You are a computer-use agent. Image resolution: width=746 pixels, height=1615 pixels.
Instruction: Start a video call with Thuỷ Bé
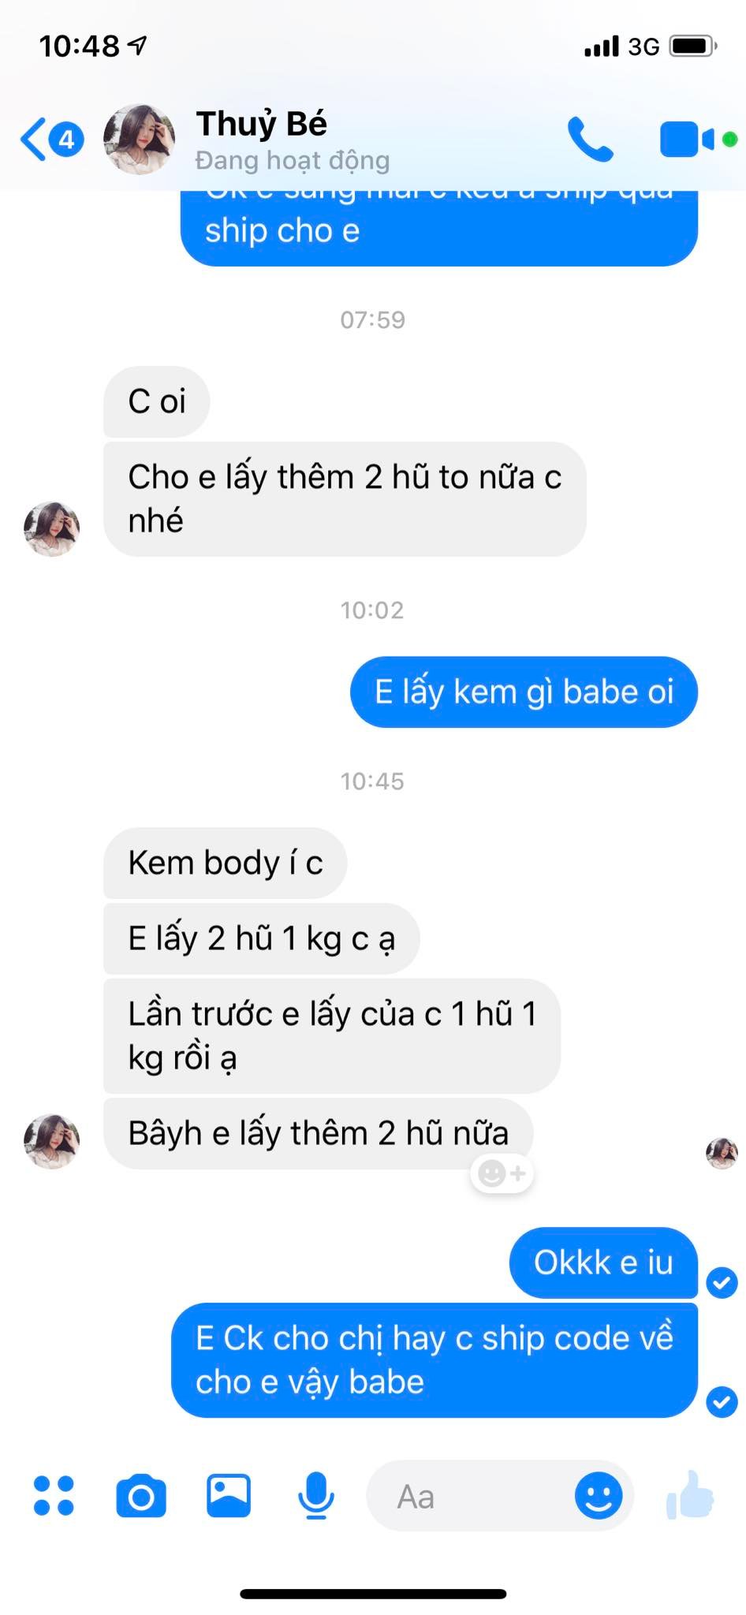pyautogui.click(x=687, y=140)
